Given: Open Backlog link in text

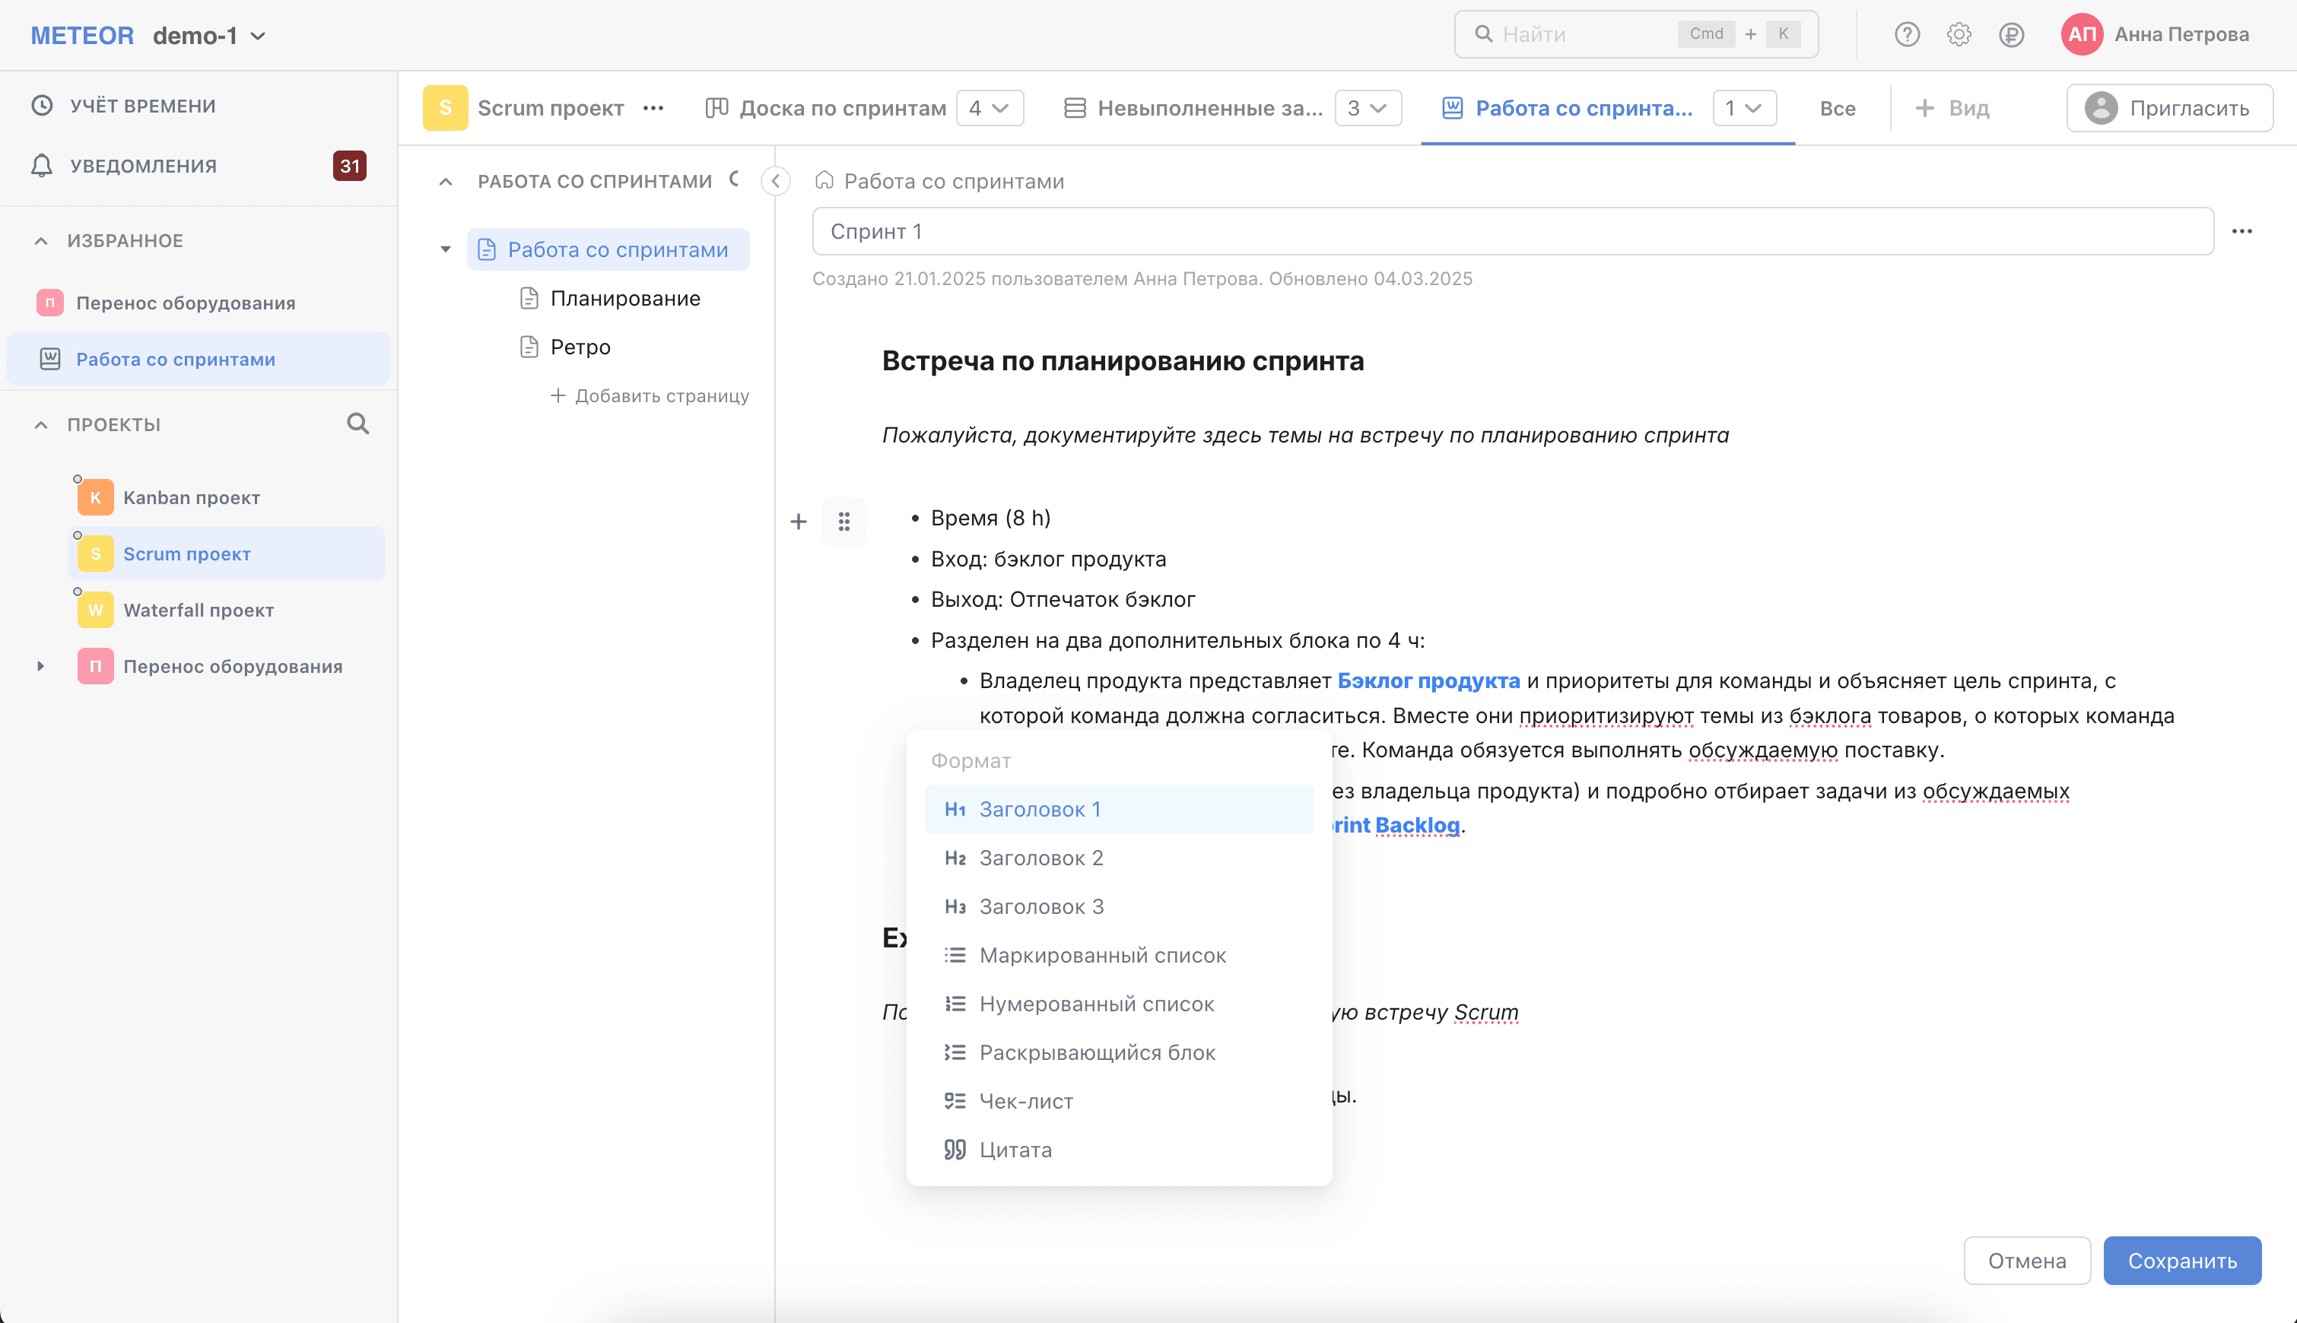Looking at the screenshot, I should (x=1417, y=825).
